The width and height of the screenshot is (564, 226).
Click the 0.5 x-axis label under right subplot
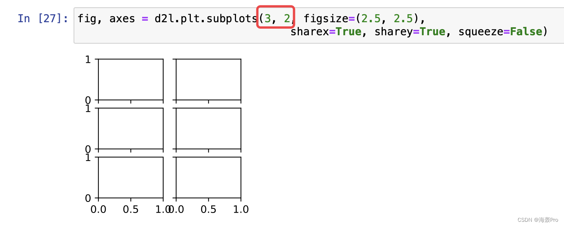[208, 210]
